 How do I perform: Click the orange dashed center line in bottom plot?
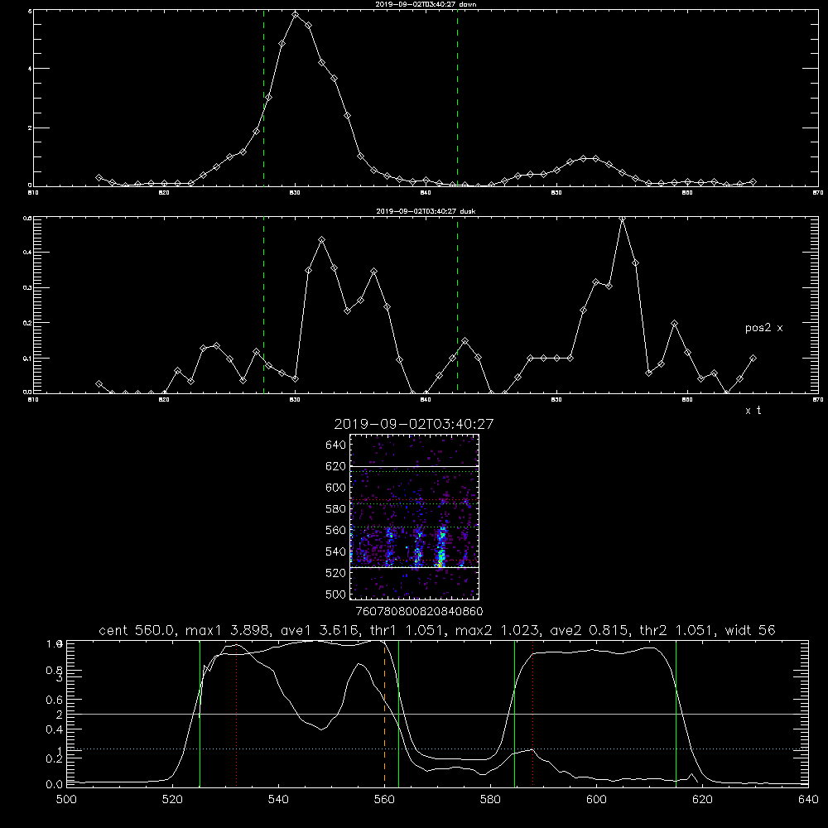pyautogui.click(x=384, y=713)
